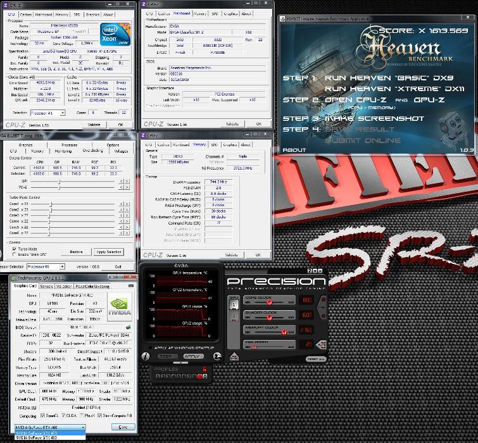Open About tab in Memory CPU-Z window
Screen dimensions: 478x443
click(x=246, y=145)
